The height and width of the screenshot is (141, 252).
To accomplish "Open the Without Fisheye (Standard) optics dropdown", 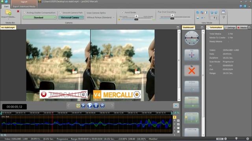I will click(100, 17).
